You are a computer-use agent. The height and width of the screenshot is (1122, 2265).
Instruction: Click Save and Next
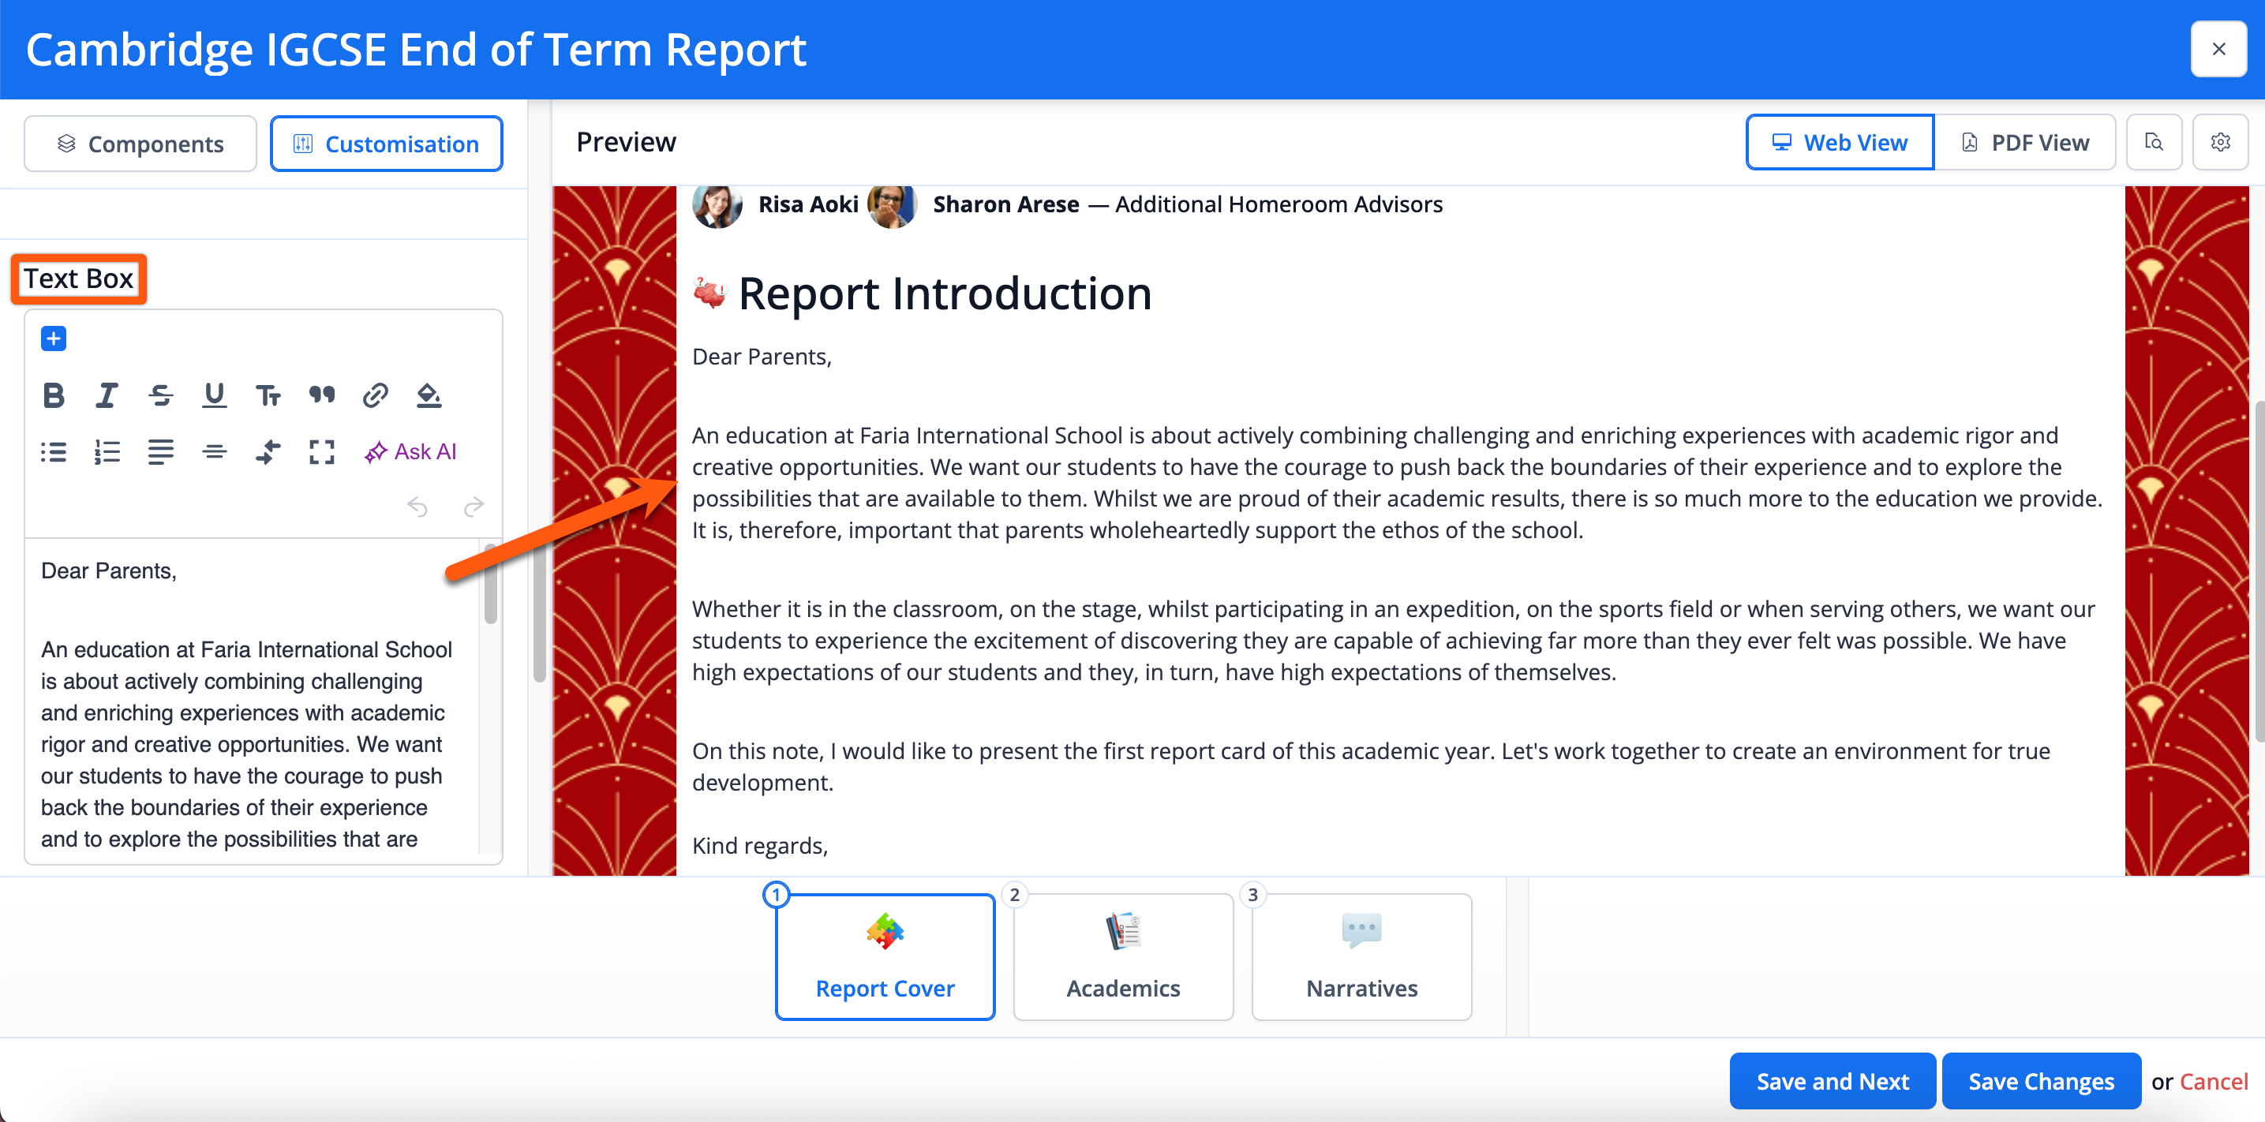1832,1081
